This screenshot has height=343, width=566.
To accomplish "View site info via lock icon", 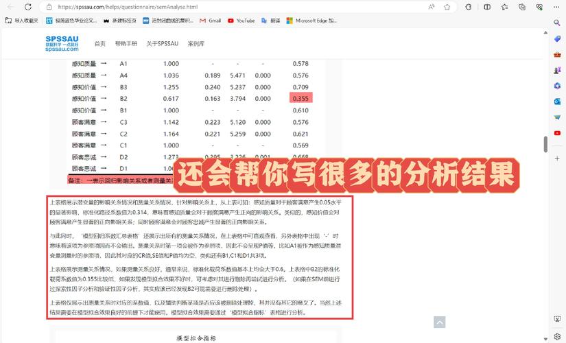I will (49, 7).
